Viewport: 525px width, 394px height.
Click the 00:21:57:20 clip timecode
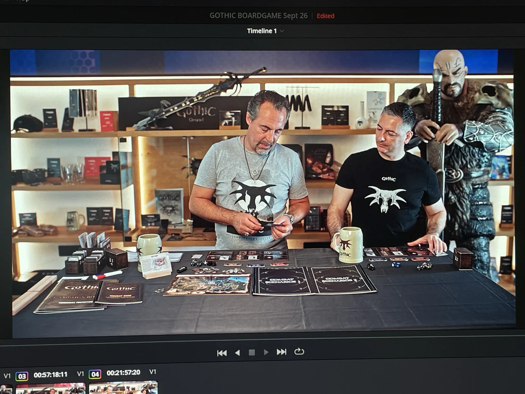pos(123,372)
